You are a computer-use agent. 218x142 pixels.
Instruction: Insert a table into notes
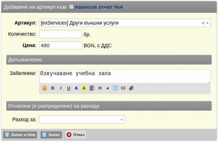[116, 88]
